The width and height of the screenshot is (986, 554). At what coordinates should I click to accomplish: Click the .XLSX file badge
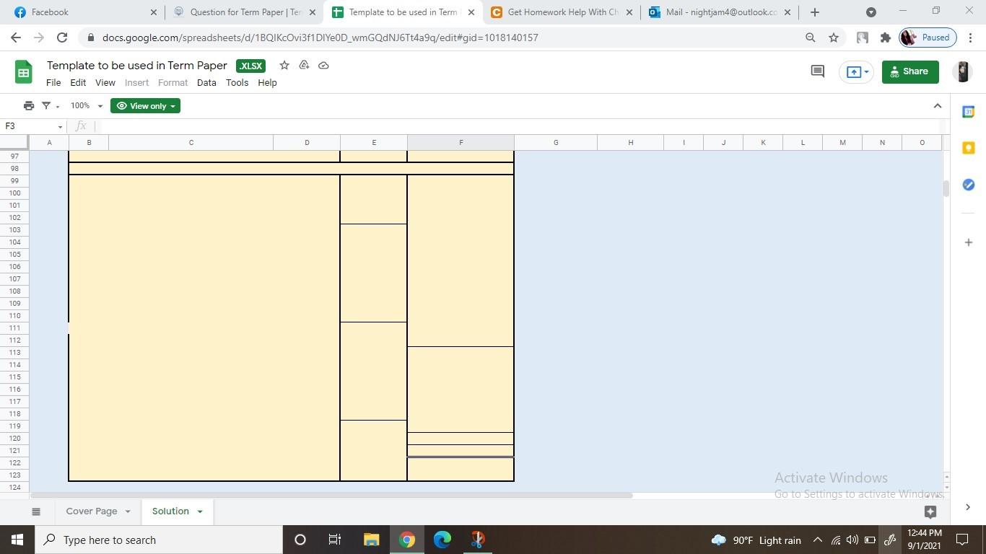(250, 66)
